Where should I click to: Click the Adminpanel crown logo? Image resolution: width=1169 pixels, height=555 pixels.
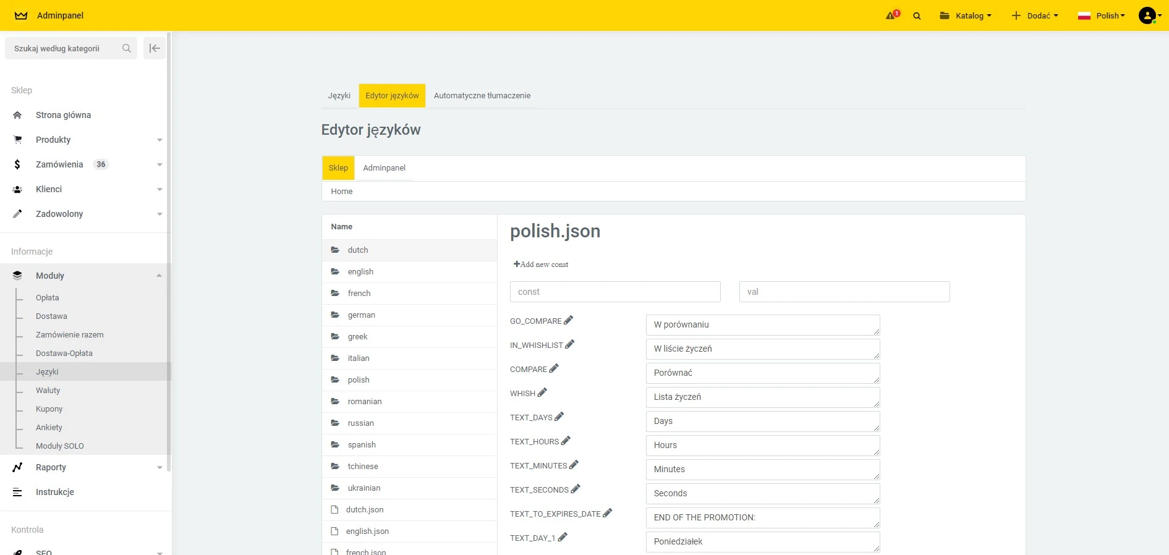(x=21, y=15)
